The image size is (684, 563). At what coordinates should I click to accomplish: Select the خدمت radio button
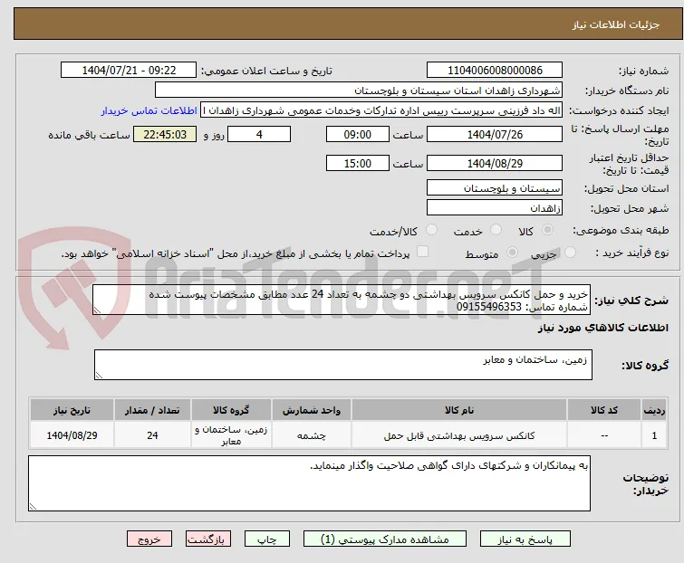496,230
